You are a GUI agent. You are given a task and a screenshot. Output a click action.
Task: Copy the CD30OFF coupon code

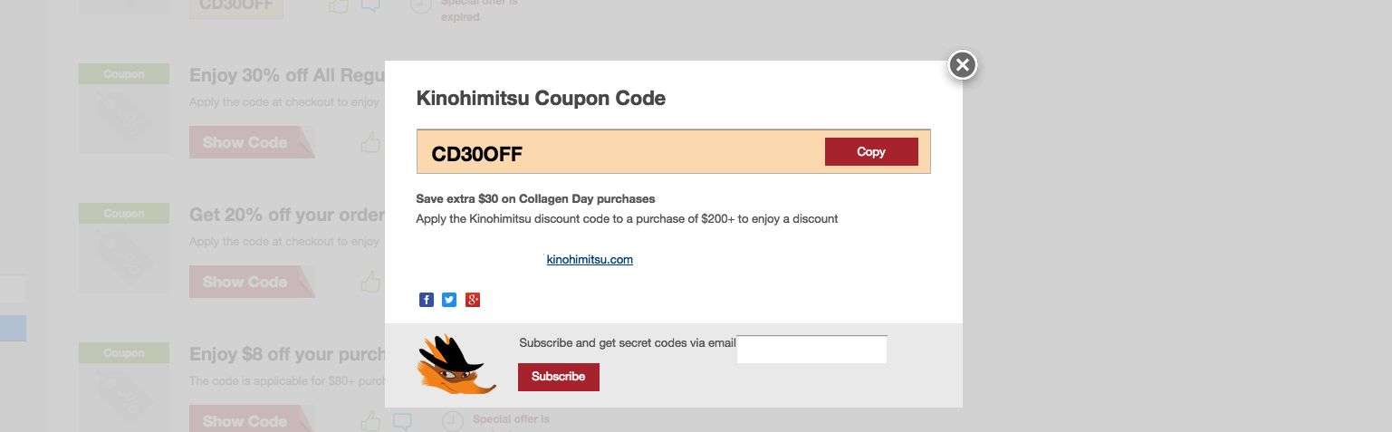pyautogui.click(x=871, y=151)
